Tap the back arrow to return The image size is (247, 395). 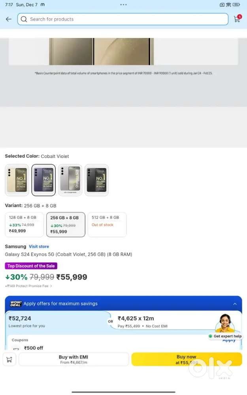click(x=8, y=19)
